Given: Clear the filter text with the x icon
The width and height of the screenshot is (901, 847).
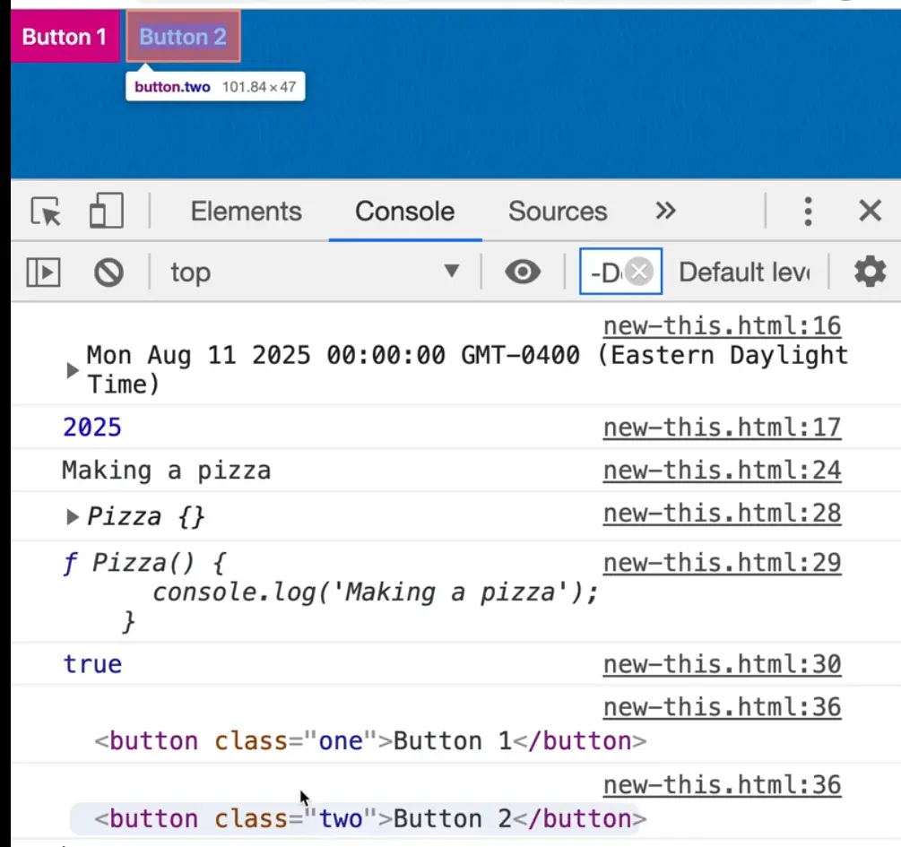Looking at the screenshot, I should coord(639,272).
